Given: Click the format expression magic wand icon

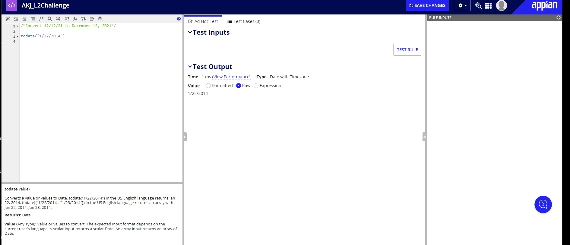Looking at the screenshot, I should tap(8, 19).
